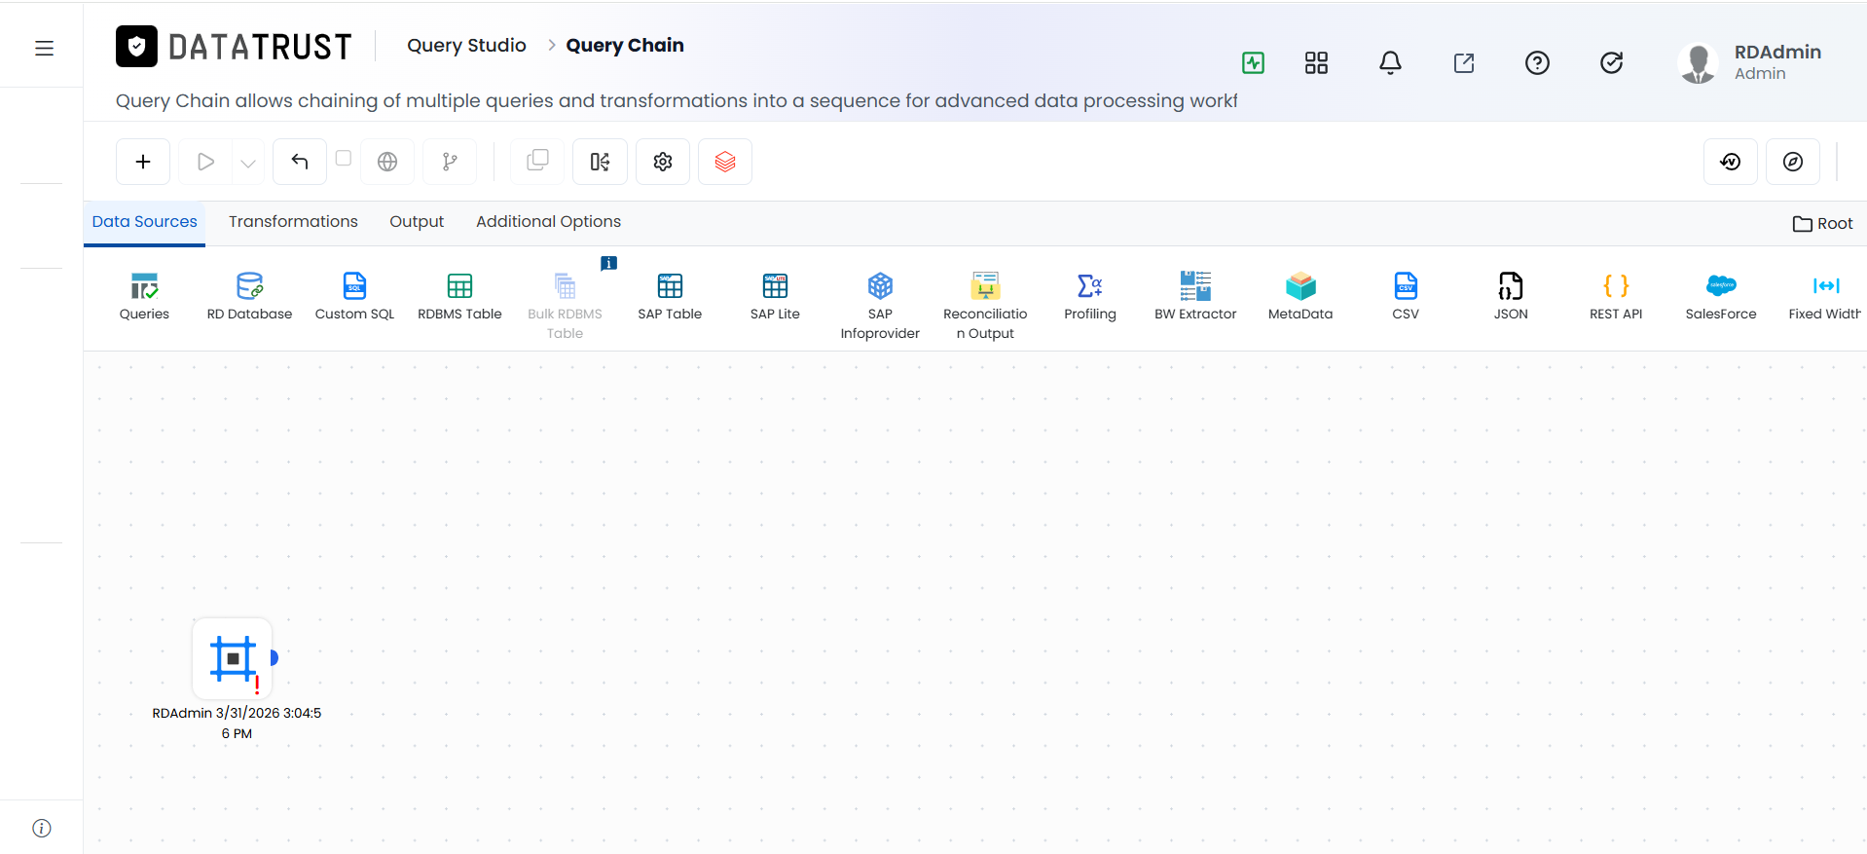Select the RDBMS Table source
The width and height of the screenshot is (1867, 854).
click(x=459, y=297)
